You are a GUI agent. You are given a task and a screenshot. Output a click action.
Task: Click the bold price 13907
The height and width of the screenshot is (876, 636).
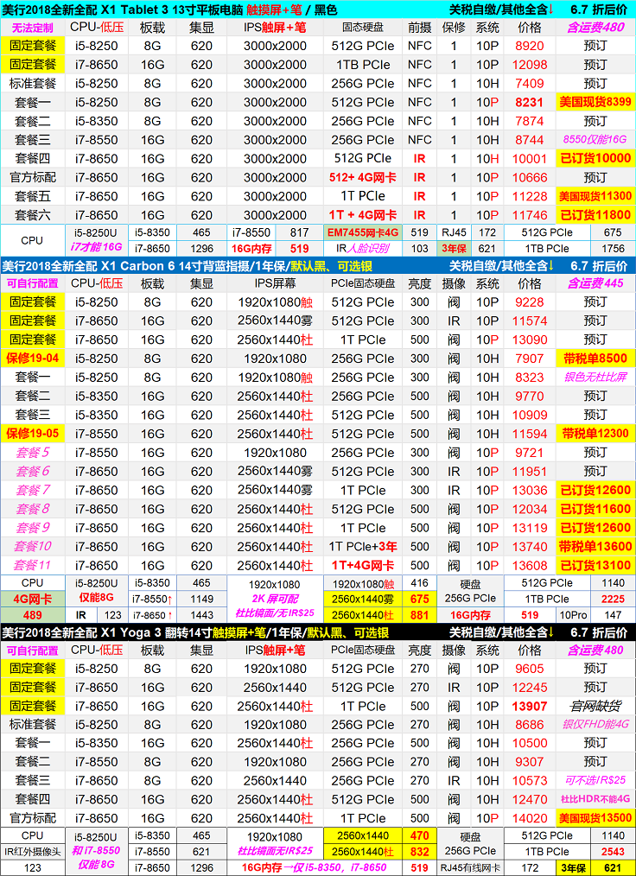pyautogui.click(x=529, y=706)
